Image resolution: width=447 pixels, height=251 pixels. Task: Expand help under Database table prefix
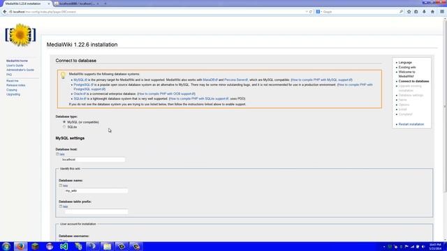[65, 206]
